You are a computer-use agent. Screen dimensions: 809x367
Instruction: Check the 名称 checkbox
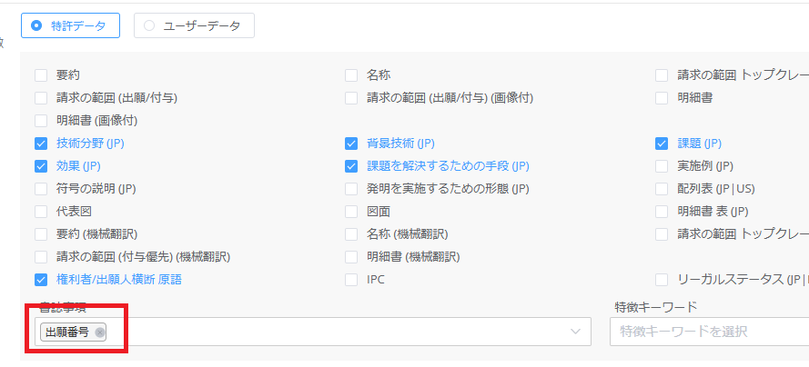coord(351,75)
